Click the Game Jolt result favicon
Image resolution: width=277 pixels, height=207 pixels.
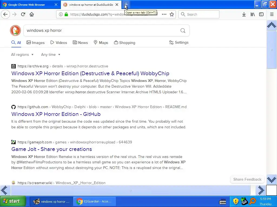(14, 142)
